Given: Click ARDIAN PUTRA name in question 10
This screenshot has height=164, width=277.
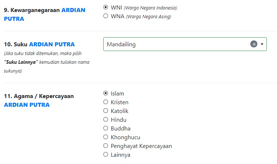Looking at the screenshot, I should tap(52, 44).
